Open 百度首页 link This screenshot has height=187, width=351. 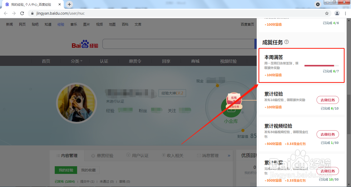click(247, 24)
